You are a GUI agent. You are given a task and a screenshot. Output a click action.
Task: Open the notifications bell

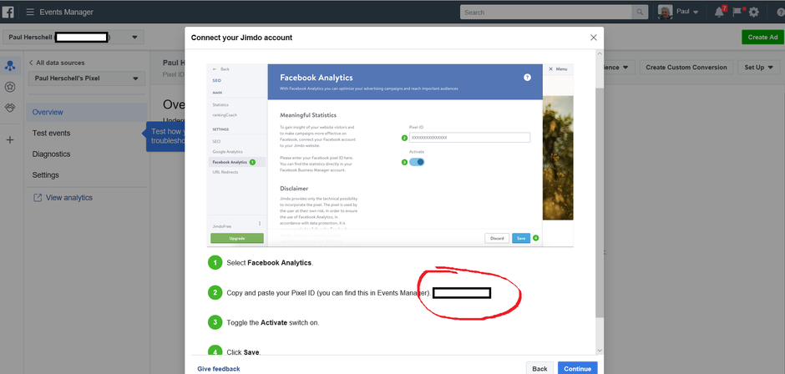click(x=719, y=12)
